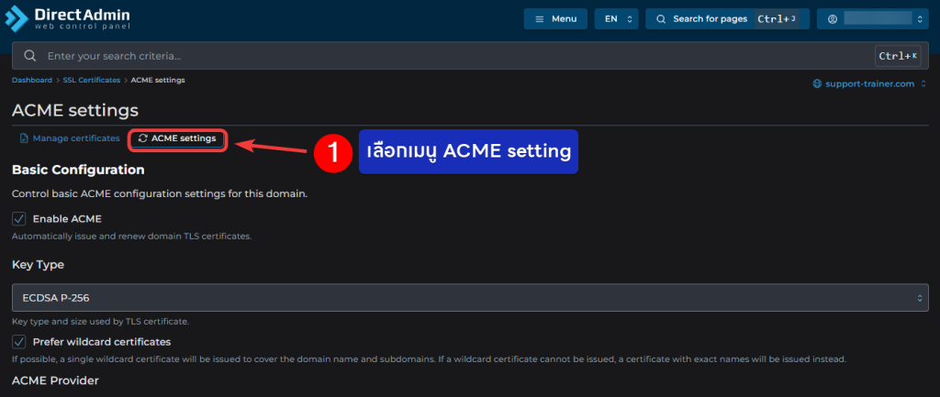Select the ACME settings tab

coord(177,138)
